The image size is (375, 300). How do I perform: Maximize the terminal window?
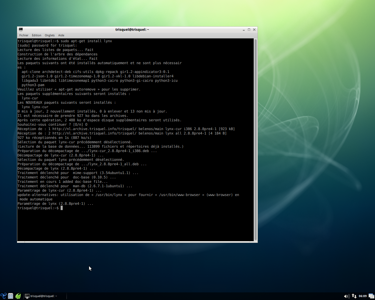249,29
